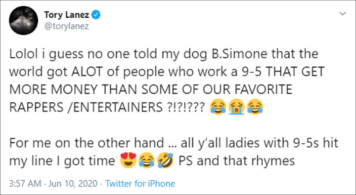Click the Jun 10, 2020 date

(73, 184)
